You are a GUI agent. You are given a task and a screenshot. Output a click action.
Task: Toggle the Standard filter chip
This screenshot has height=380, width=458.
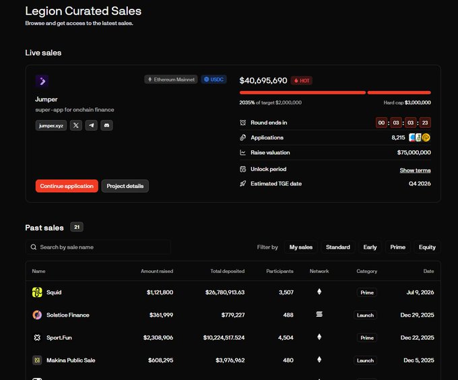338,247
